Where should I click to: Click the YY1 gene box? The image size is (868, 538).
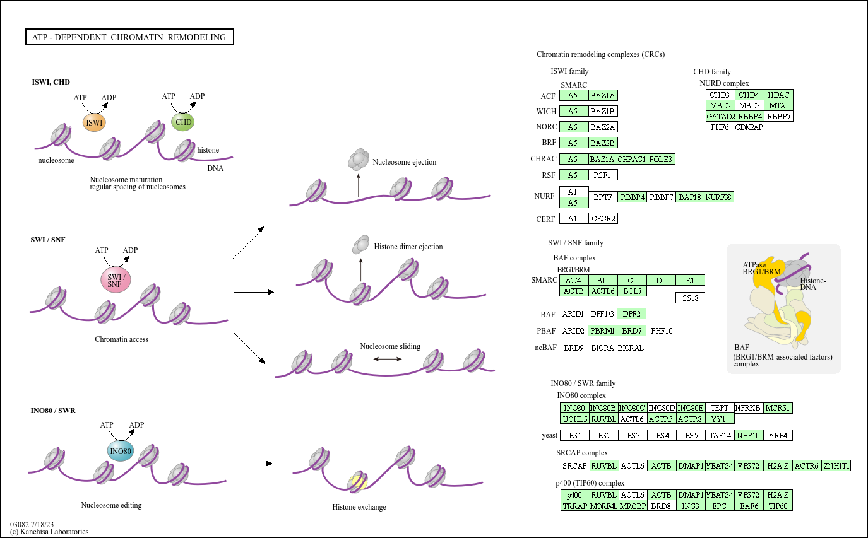(719, 419)
